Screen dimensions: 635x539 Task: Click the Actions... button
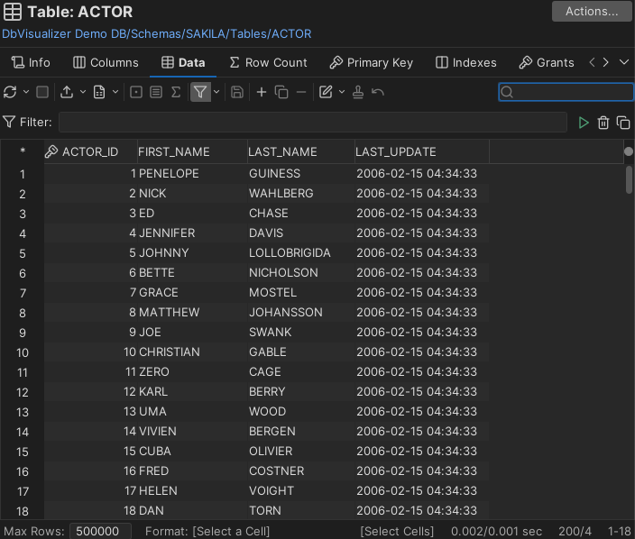(x=592, y=12)
